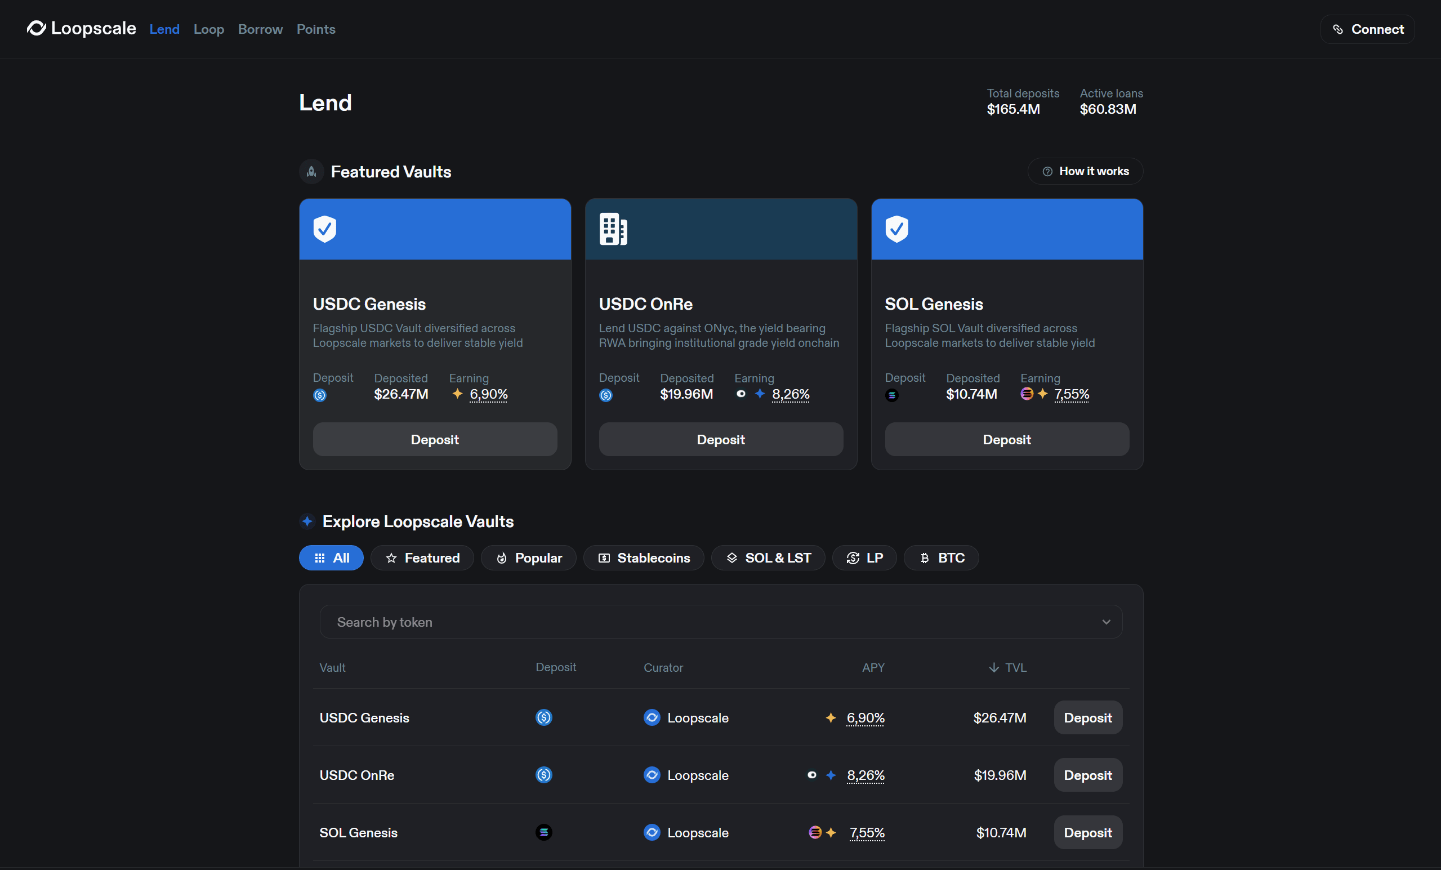Click the Loopscale logo icon
The width and height of the screenshot is (1441, 870).
click(x=36, y=28)
